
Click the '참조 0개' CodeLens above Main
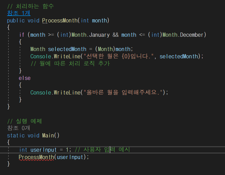19,128
